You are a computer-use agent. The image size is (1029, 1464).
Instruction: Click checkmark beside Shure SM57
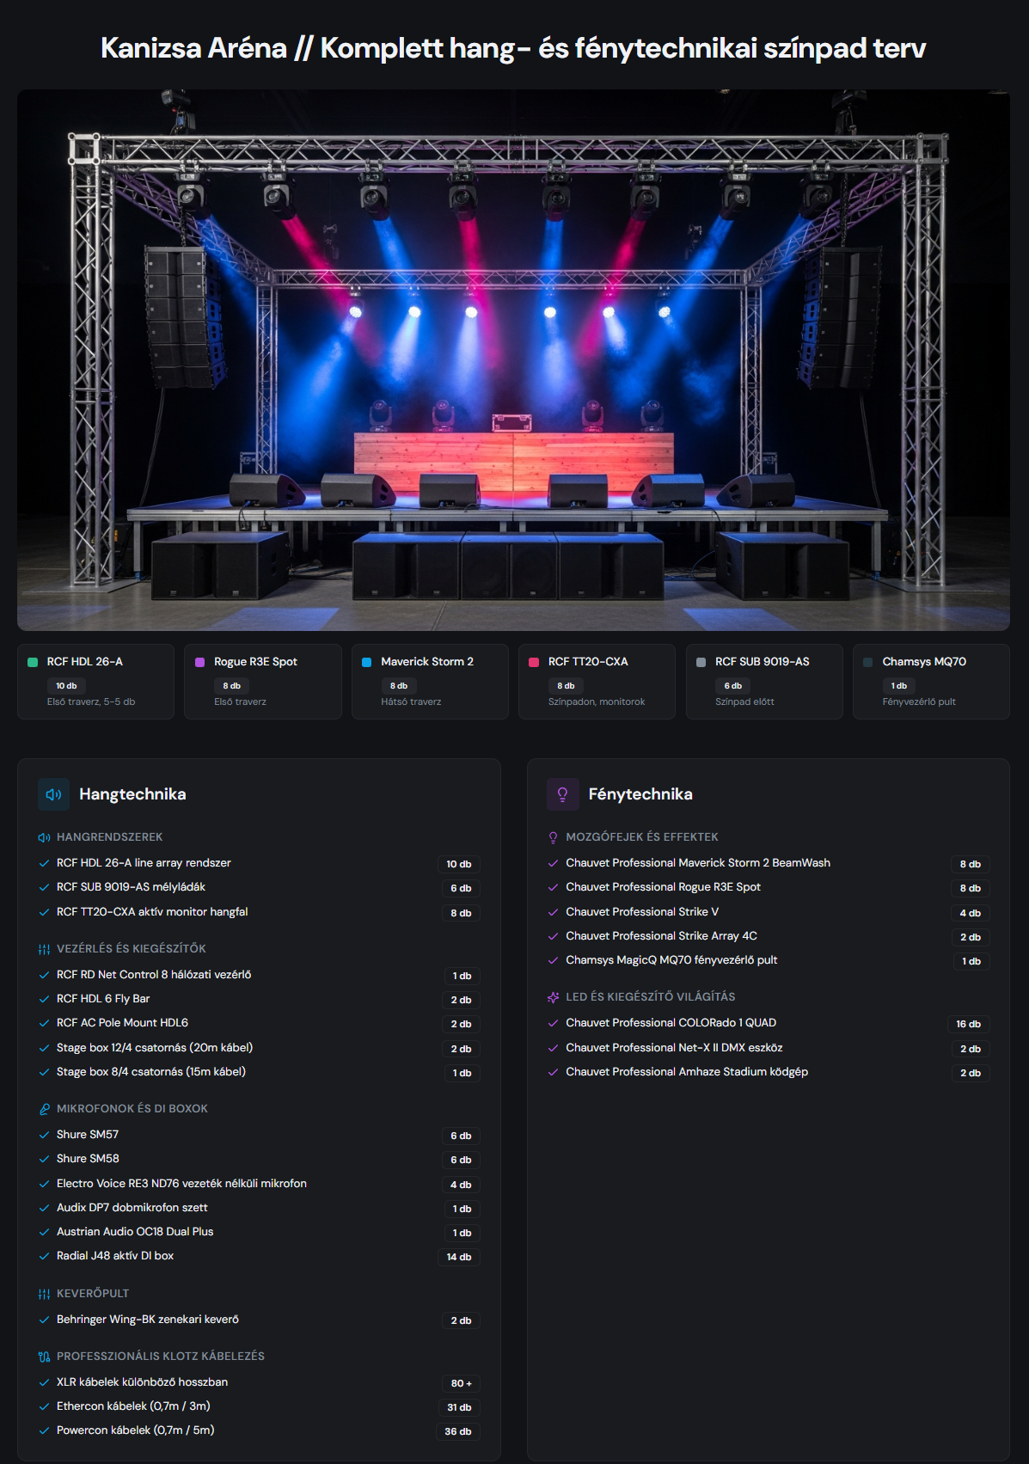coord(44,1135)
